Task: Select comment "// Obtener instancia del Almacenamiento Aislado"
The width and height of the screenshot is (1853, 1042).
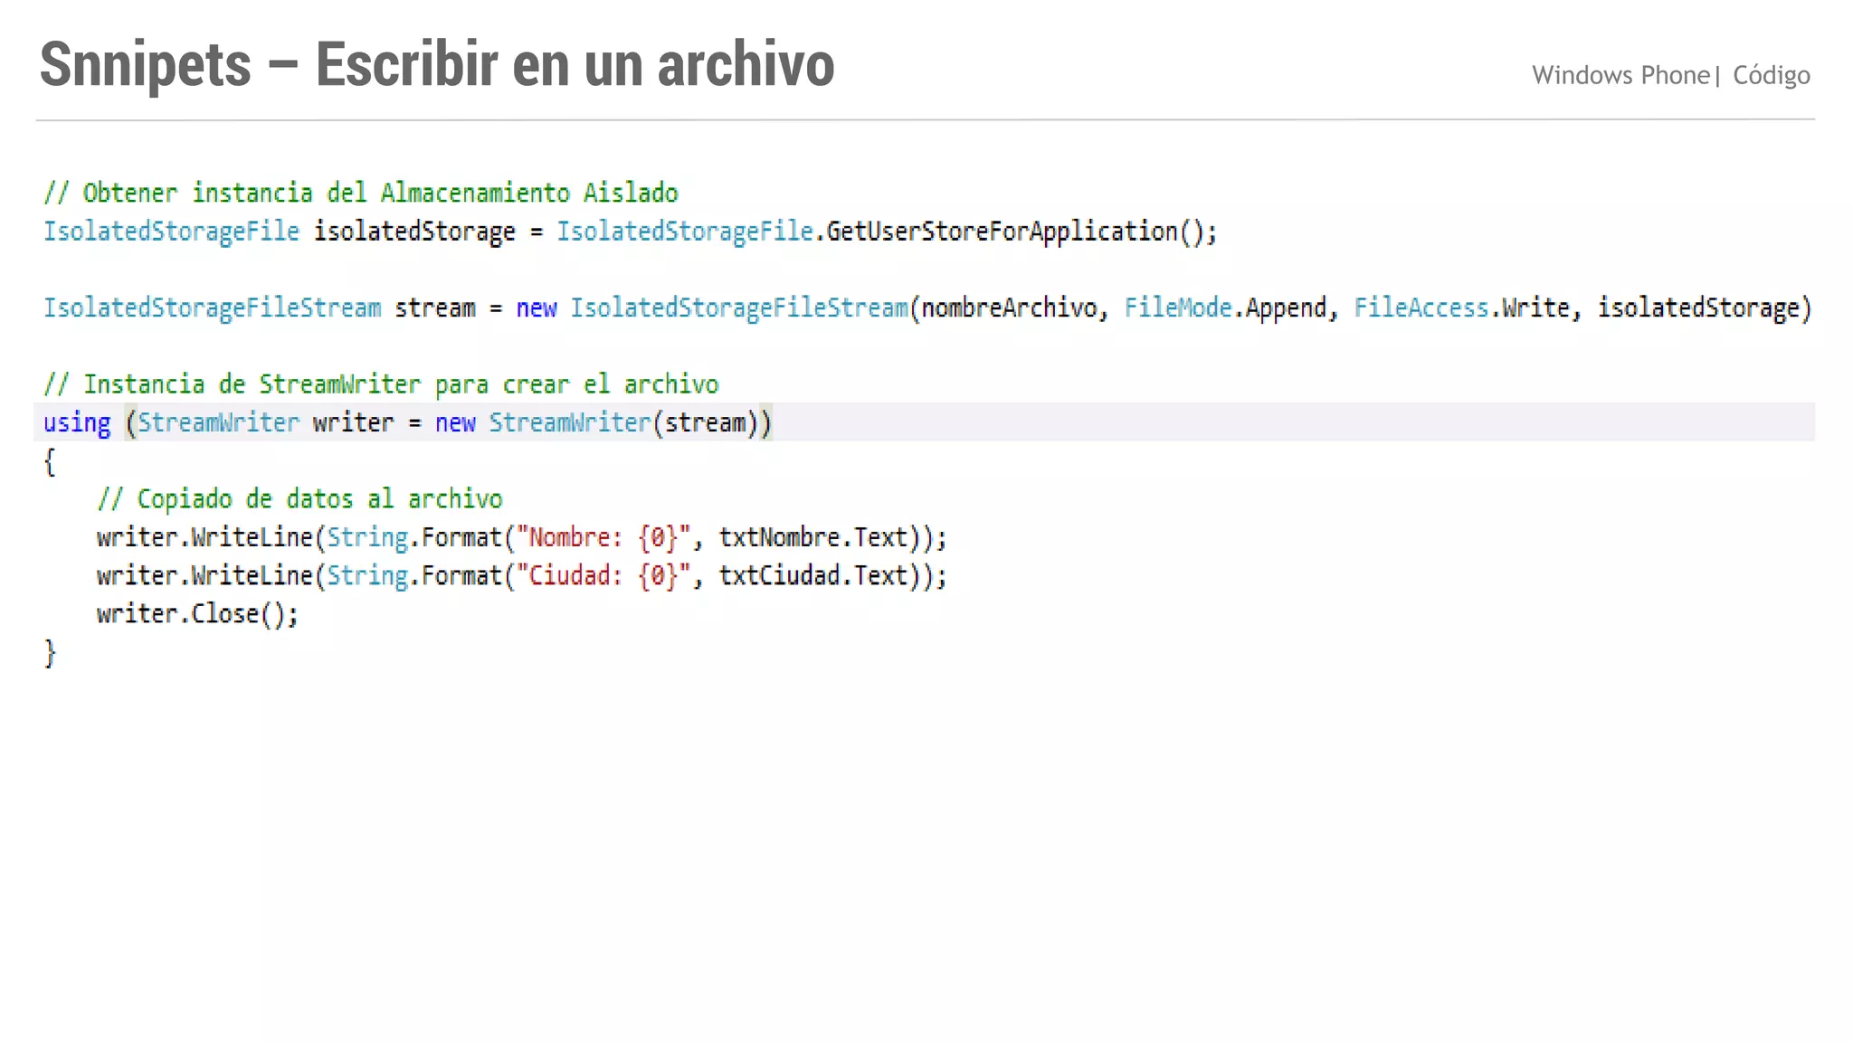Action: [x=361, y=193]
